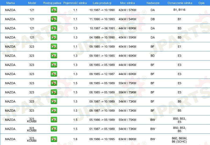
Task: Click the date 01.1987 -> 05.1989
Action: (x=102, y=129)
